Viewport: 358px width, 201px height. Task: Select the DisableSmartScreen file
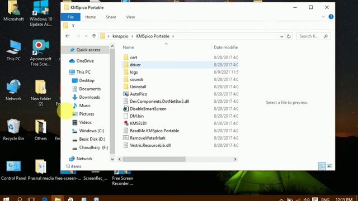tap(148, 109)
